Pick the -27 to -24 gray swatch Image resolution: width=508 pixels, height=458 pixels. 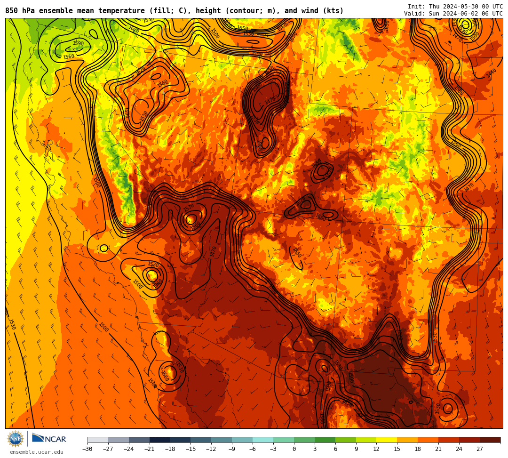click(119, 440)
